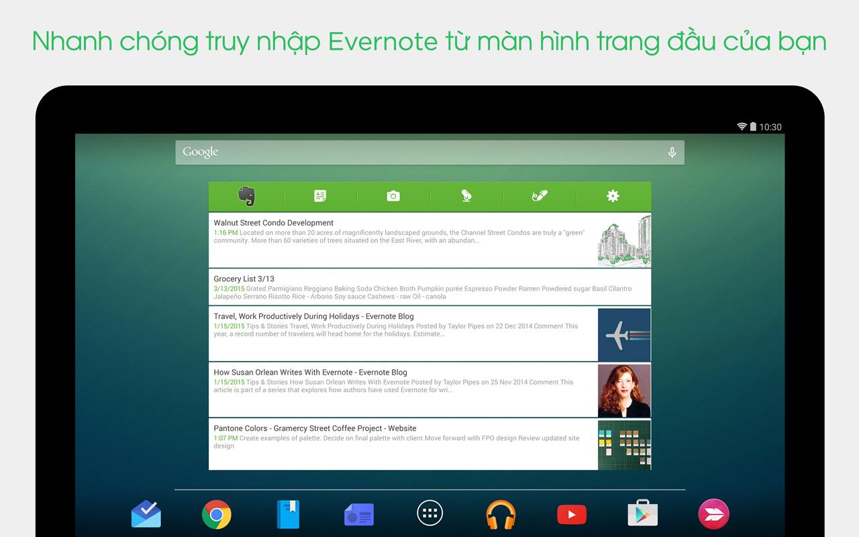
Task: Open the Google News & Weather app
Action: 359,515
